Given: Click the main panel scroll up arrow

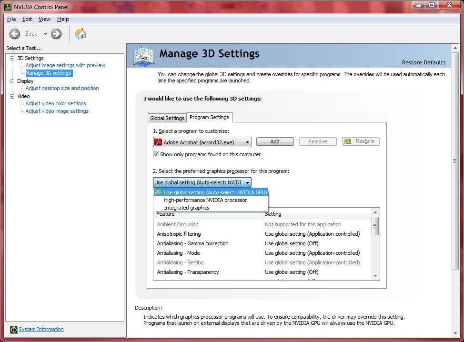Looking at the screenshot, I should point(455,48).
